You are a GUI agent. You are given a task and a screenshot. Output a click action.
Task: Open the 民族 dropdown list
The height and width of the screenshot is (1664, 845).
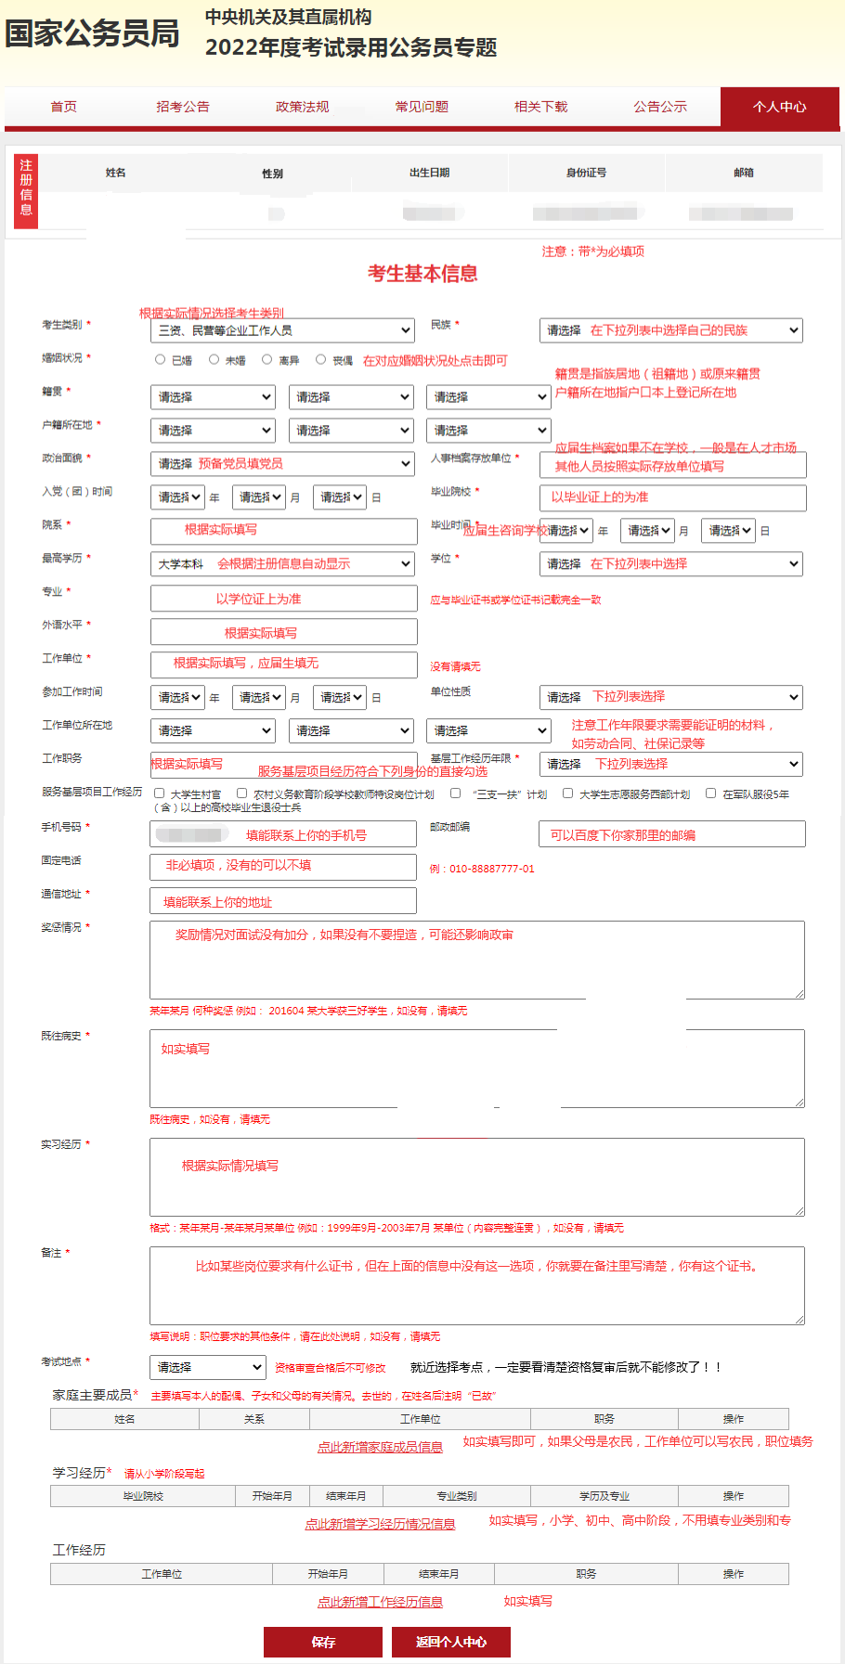point(671,330)
